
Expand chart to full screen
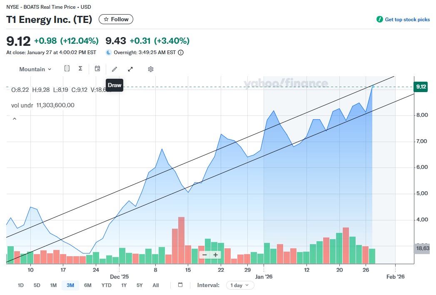130,69
